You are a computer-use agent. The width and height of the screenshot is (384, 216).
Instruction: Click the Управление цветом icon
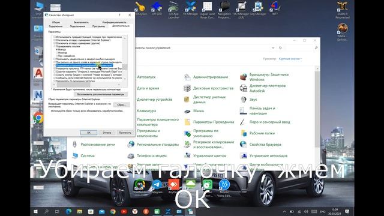187,156
